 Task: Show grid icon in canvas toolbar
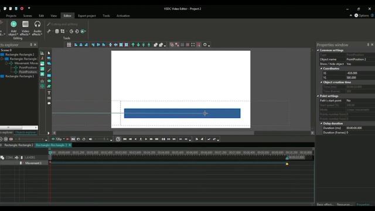(x=69, y=45)
